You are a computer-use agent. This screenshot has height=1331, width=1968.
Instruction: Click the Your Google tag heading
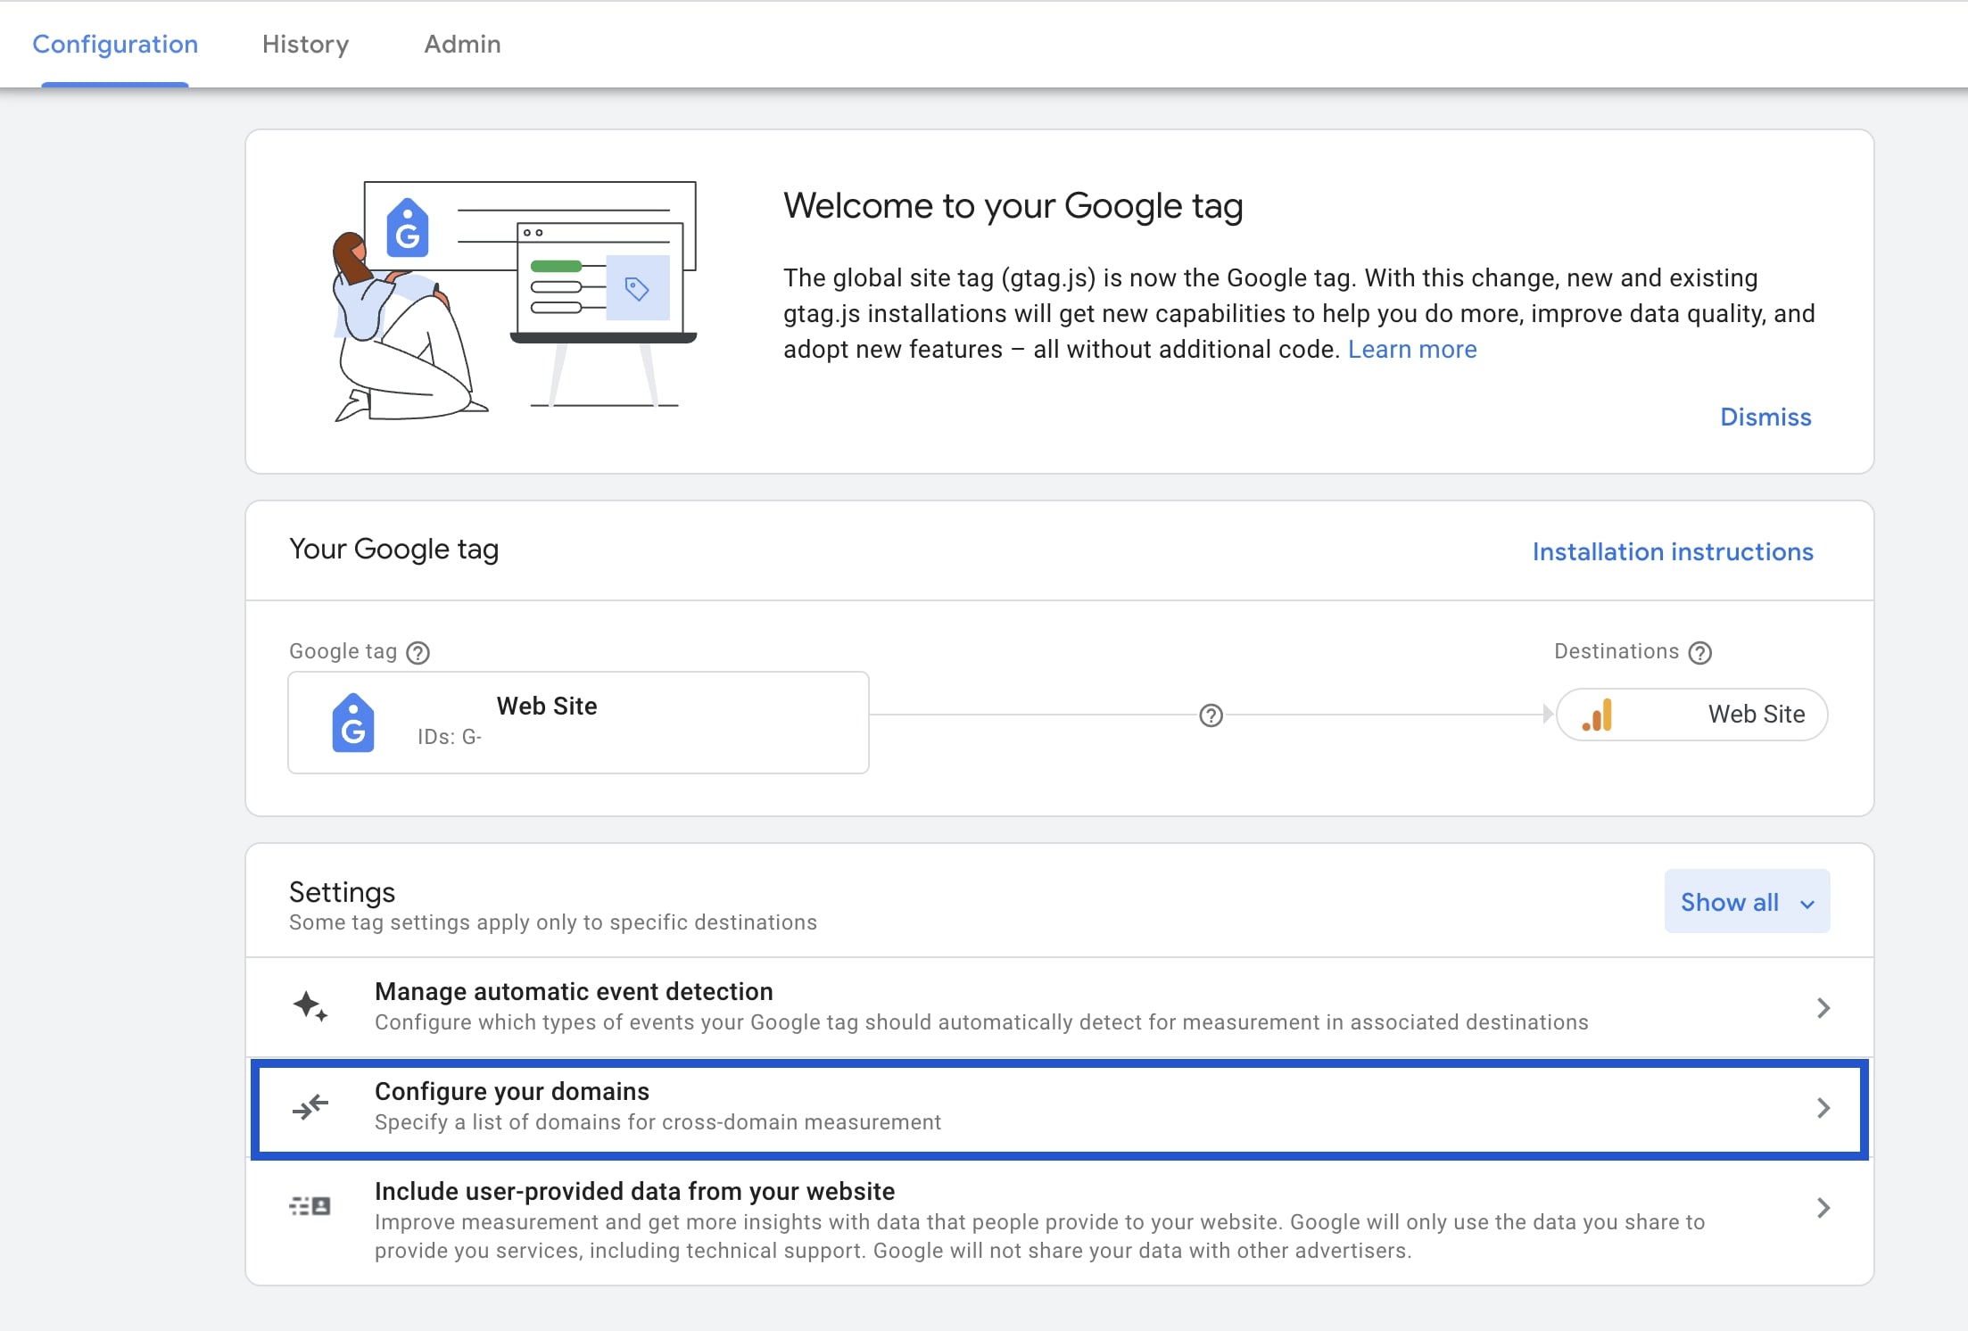393,550
